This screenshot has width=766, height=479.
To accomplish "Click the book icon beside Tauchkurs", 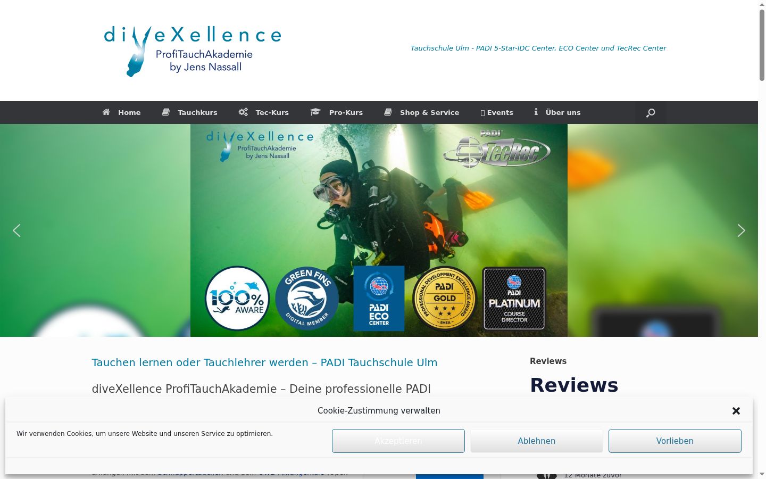I will pyautogui.click(x=166, y=112).
